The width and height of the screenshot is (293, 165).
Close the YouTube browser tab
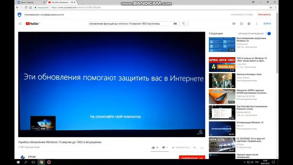(x=75, y=2)
